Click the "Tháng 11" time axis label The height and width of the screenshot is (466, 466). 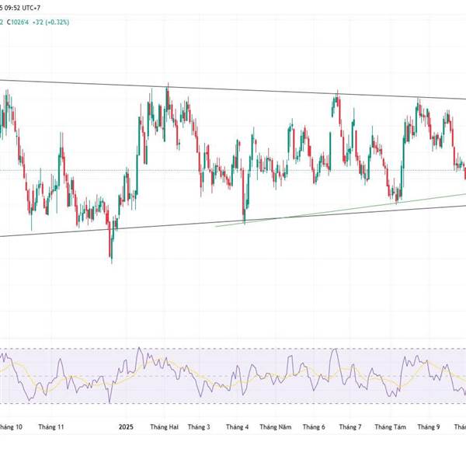point(51,426)
